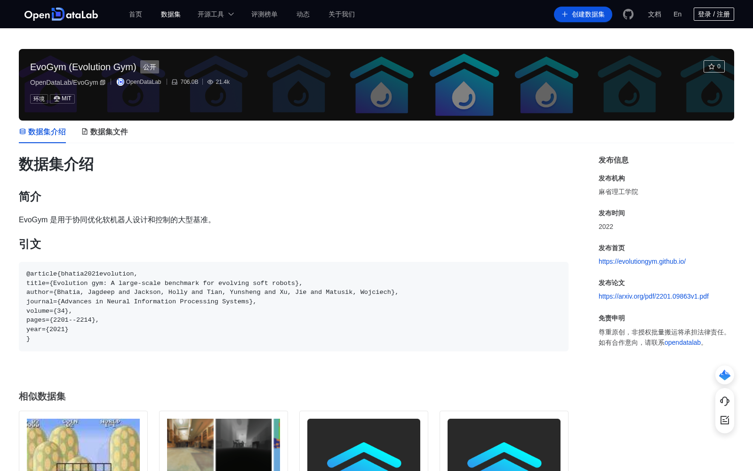This screenshot has height=471, width=753.
Task: Click the database icon beside 数据集介绍
Action: click(x=23, y=131)
